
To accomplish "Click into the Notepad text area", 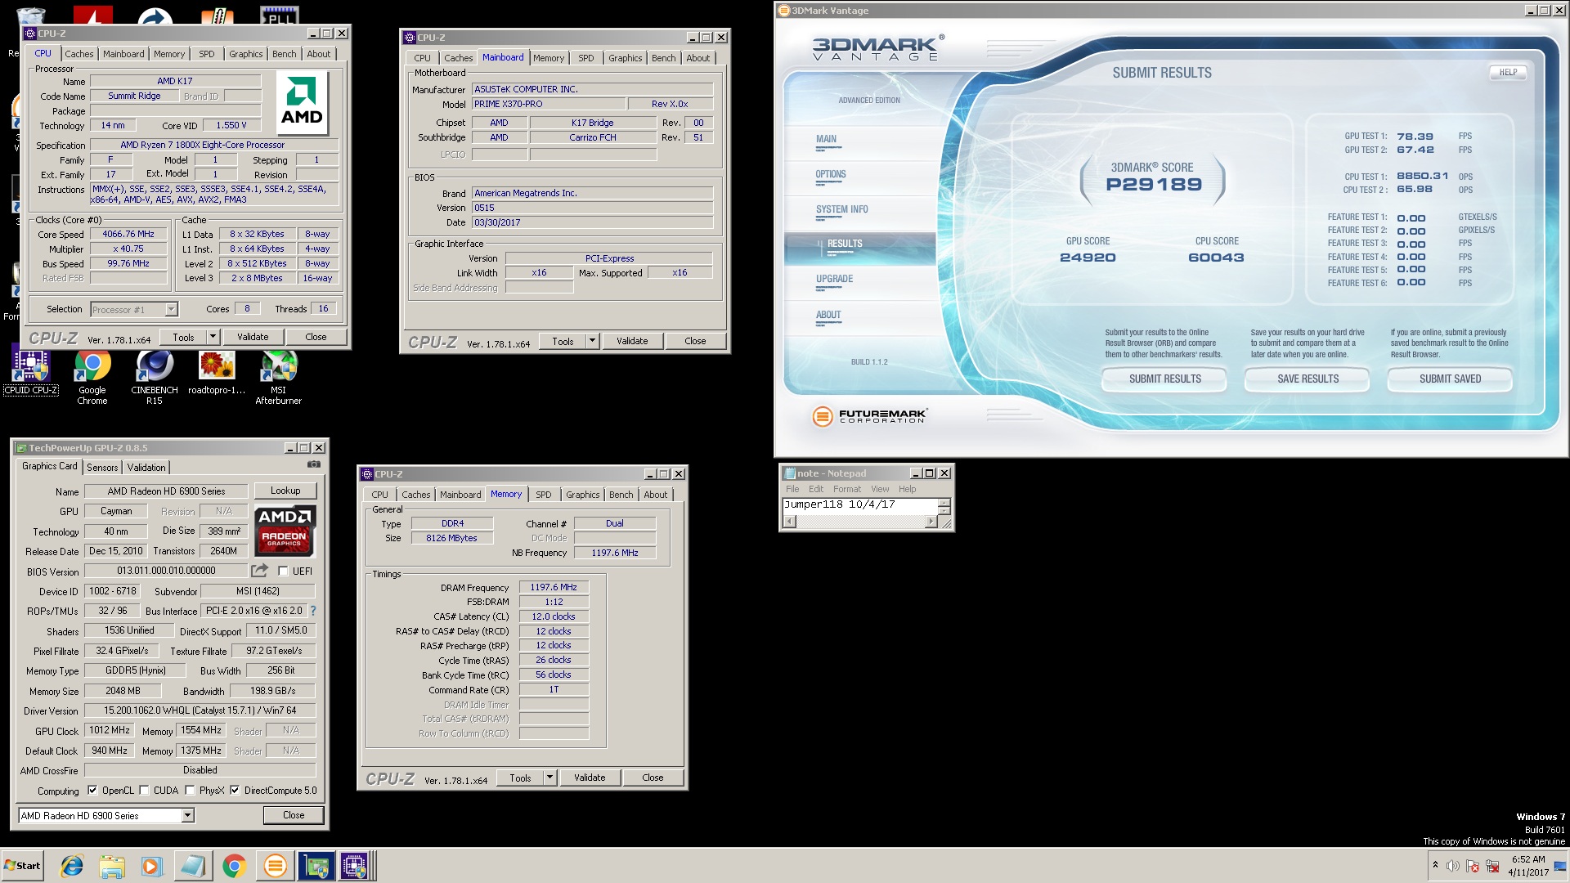I will point(860,506).
